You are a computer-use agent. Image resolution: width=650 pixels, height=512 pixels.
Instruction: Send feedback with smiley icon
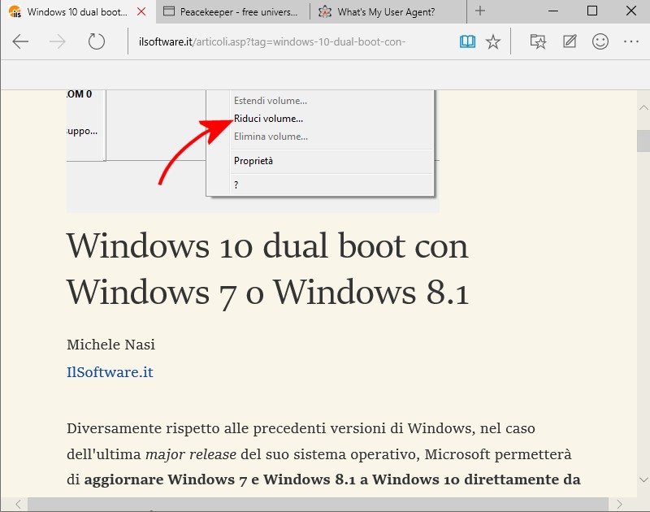point(600,41)
